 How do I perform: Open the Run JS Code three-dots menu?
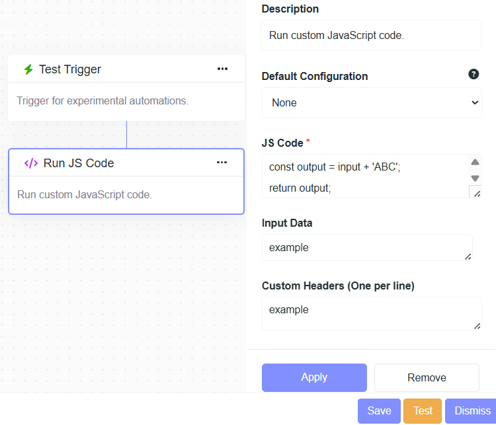[x=222, y=163]
